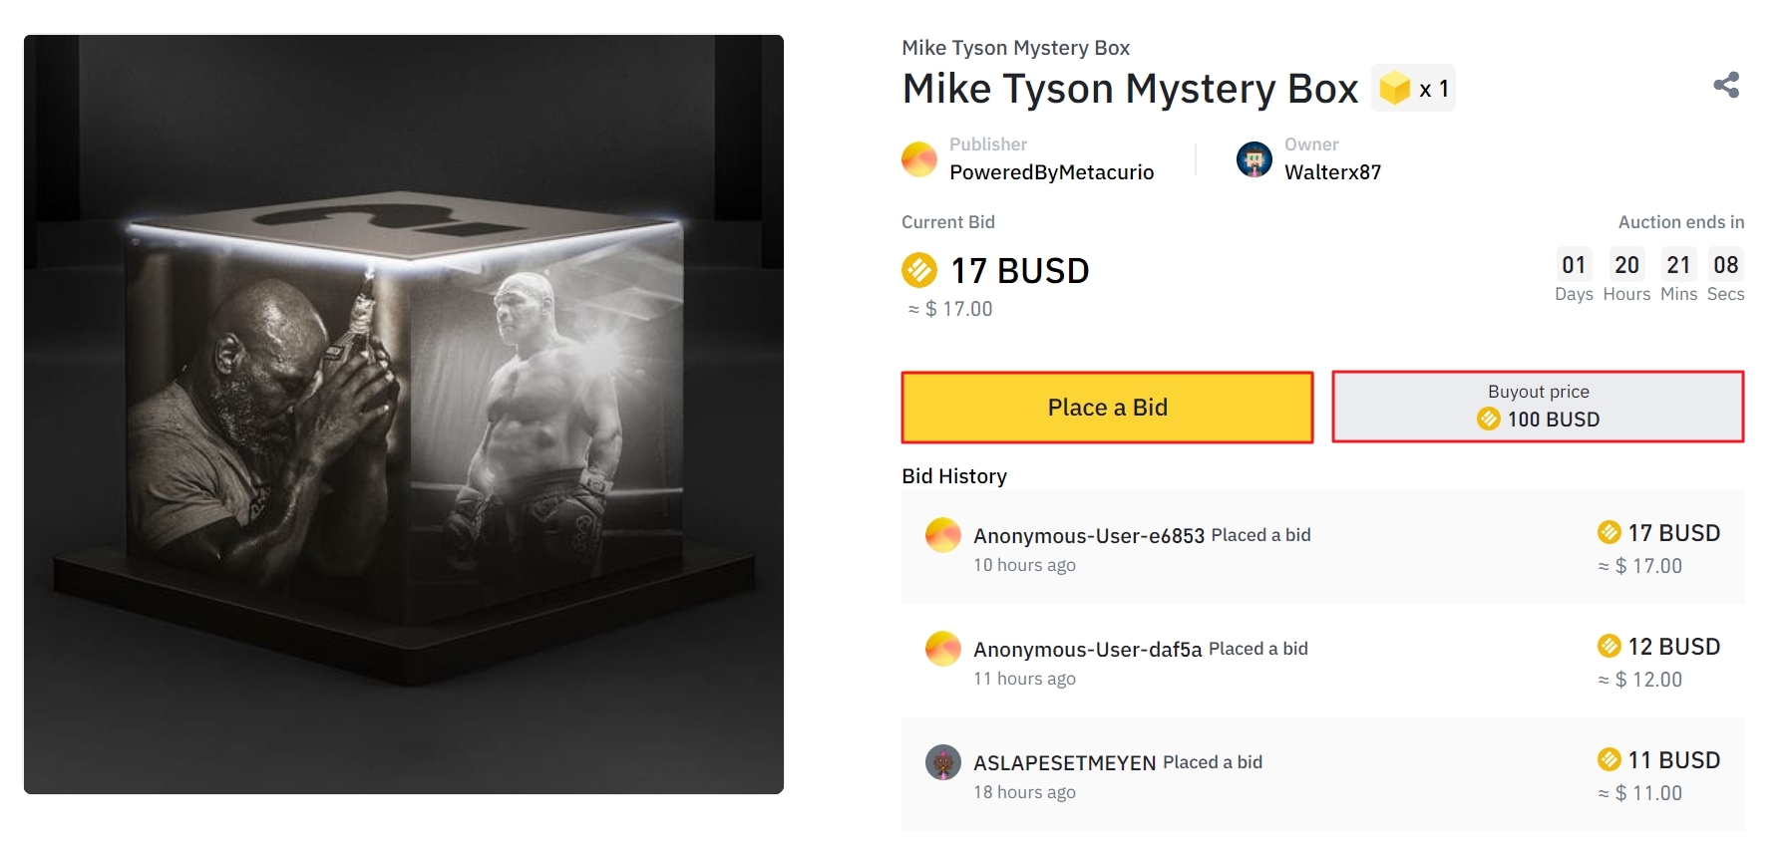Select the 12 BUSD bid history entry
This screenshot has width=1790, height=849.
pos(1322,661)
